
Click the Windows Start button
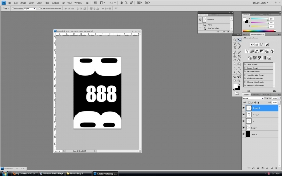(x=5, y=174)
